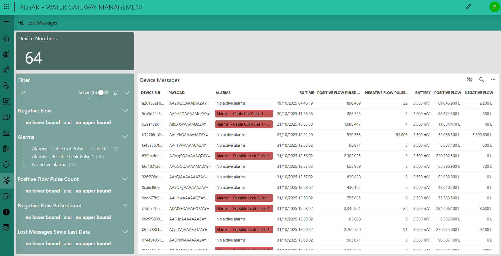Screen dimensions: 501x256
Task: Click the shield alert sidebar icon
Action: (x=6, y=165)
